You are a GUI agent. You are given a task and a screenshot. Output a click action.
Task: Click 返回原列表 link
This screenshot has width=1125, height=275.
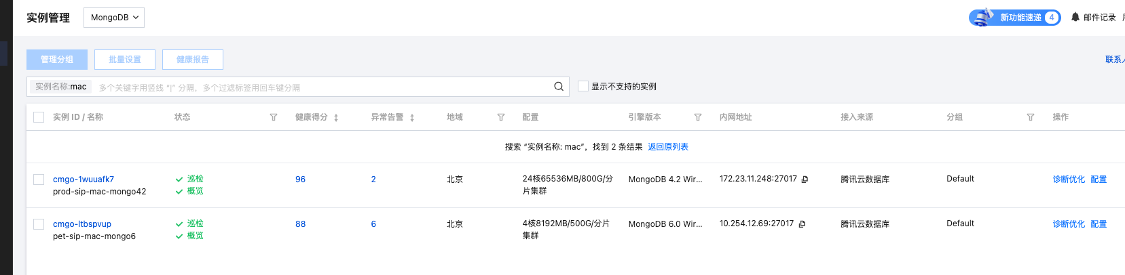pos(668,147)
